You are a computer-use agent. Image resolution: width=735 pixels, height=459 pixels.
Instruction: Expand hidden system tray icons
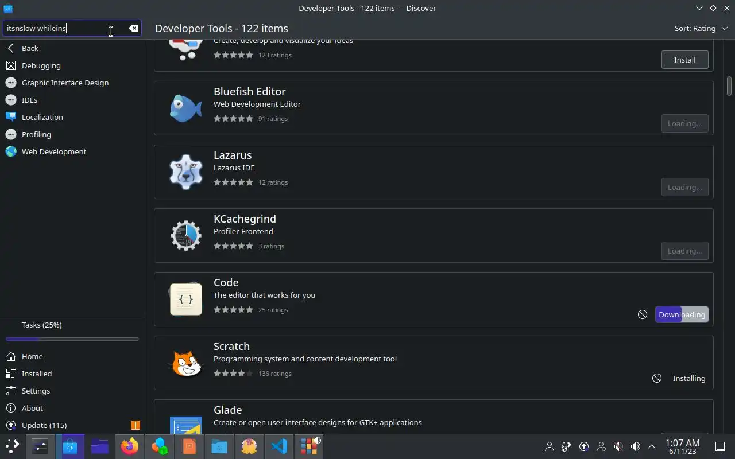pyautogui.click(x=652, y=446)
